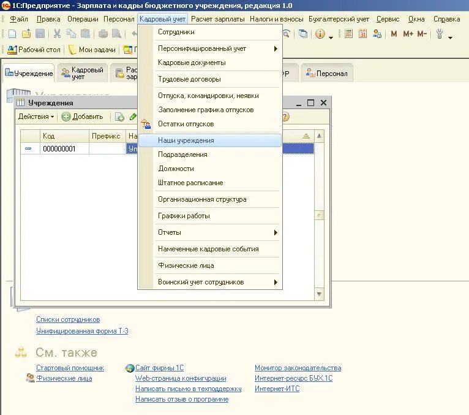The image size is (469, 415).
Task: Click the copy-add icon next to Добавить
Action: coord(119,116)
